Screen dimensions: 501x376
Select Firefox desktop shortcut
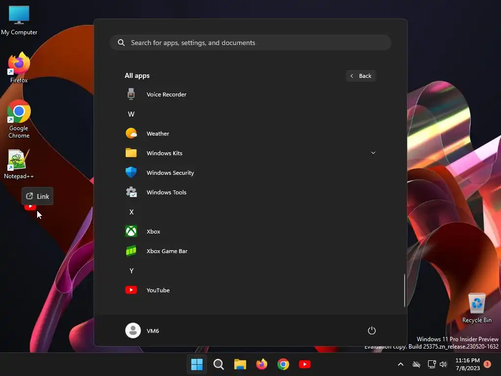click(19, 68)
